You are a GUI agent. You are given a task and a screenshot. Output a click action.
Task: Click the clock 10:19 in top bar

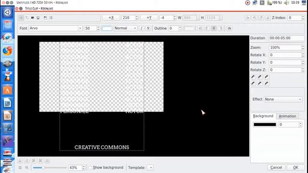coord(295,2)
